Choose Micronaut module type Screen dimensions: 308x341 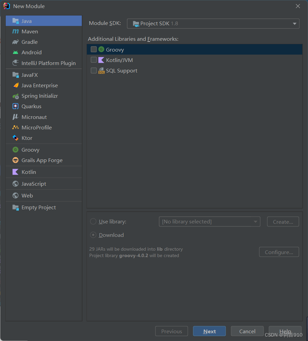44,117
